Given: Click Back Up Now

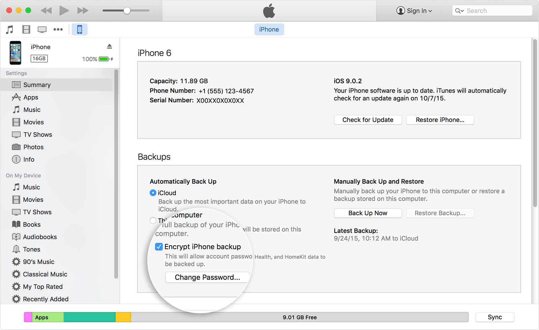Looking at the screenshot, I should [x=368, y=213].
